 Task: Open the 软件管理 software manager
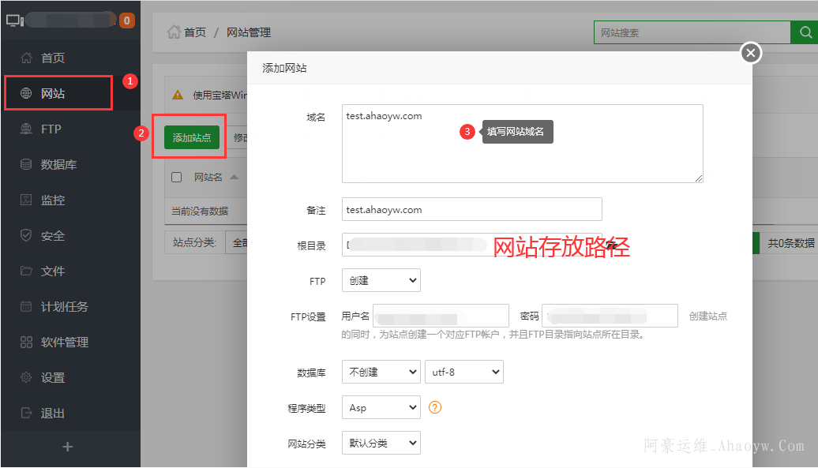tap(64, 343)
